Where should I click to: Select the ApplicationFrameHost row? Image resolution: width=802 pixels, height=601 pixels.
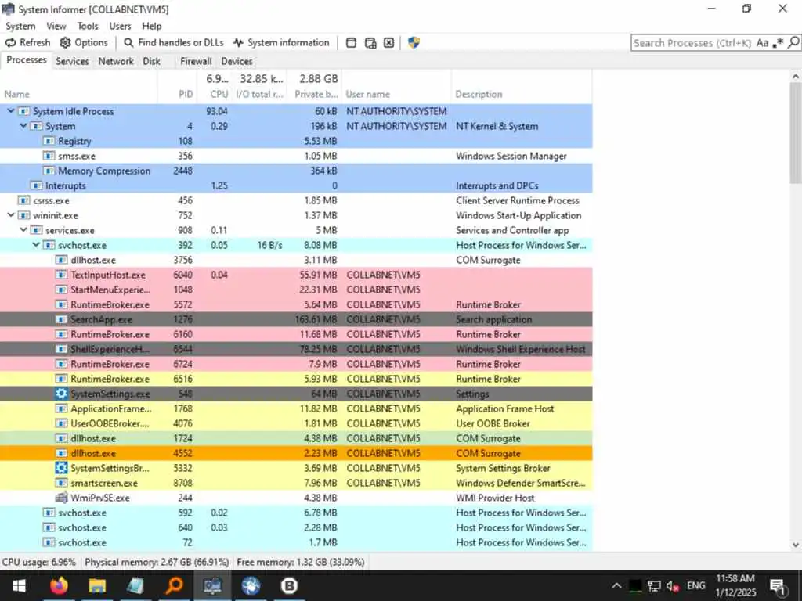coord(296,408)
